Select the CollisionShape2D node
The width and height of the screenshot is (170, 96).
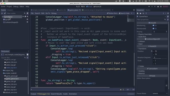click(11, 22)
